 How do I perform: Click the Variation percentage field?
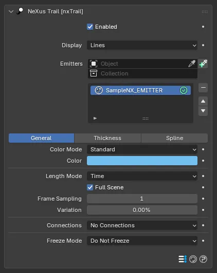(x=142, y=210)
